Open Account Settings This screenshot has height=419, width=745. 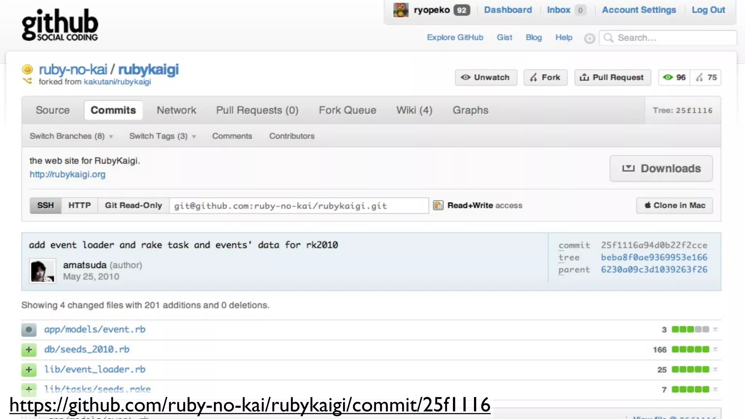pyautogui.click(x=639, y=10)
